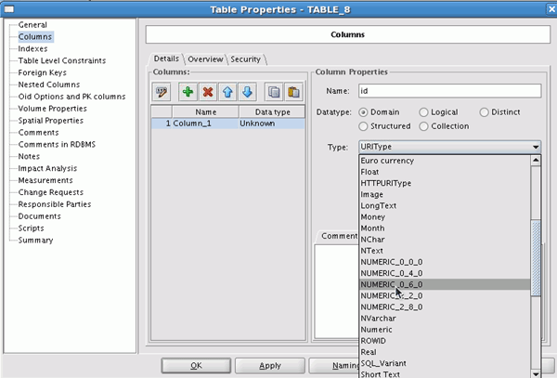Open Indexes in the left tree
Viewport: 557px width, 378px height.
(32, 48)
